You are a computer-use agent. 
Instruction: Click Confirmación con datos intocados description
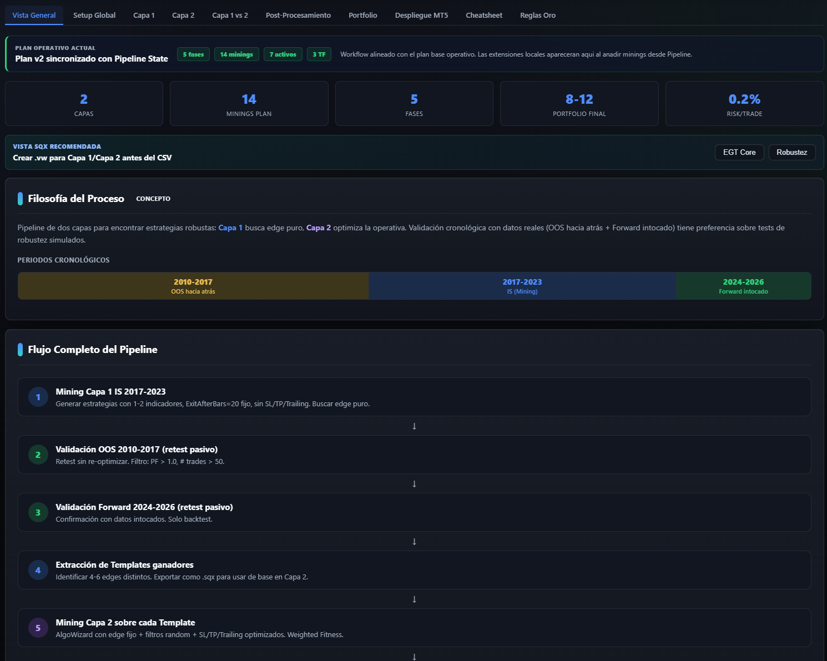coord(134,519)
